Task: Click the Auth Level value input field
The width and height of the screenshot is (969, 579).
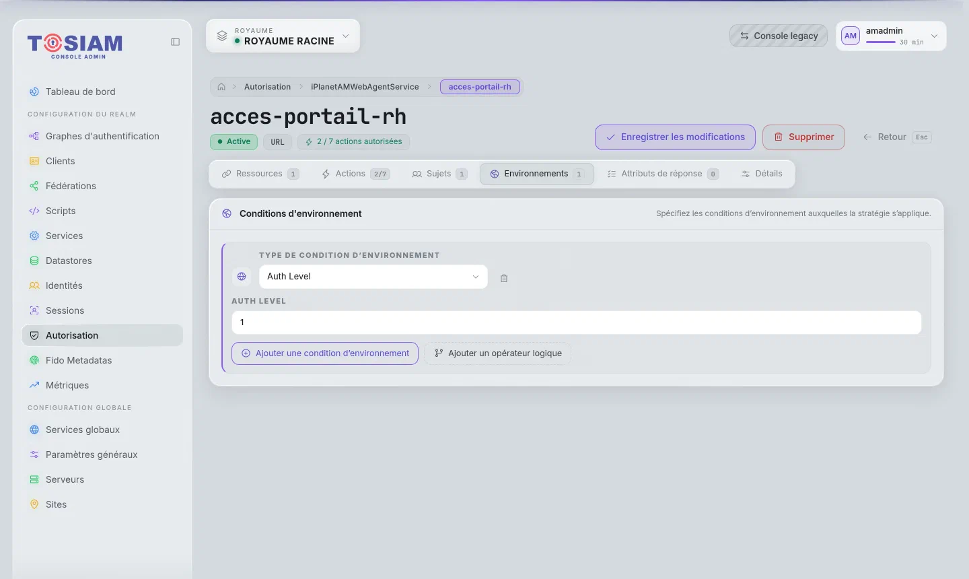Action: (x=577, y=322)
